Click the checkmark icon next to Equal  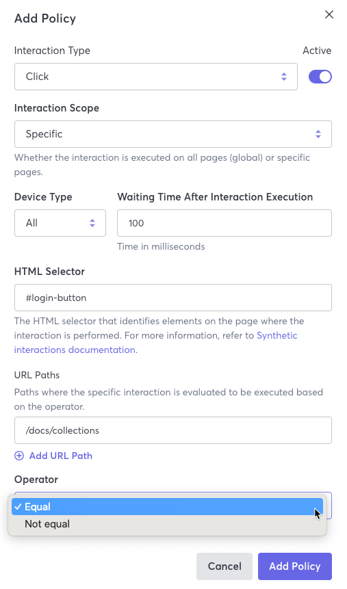pyautogui.click(x=18, y=507)
